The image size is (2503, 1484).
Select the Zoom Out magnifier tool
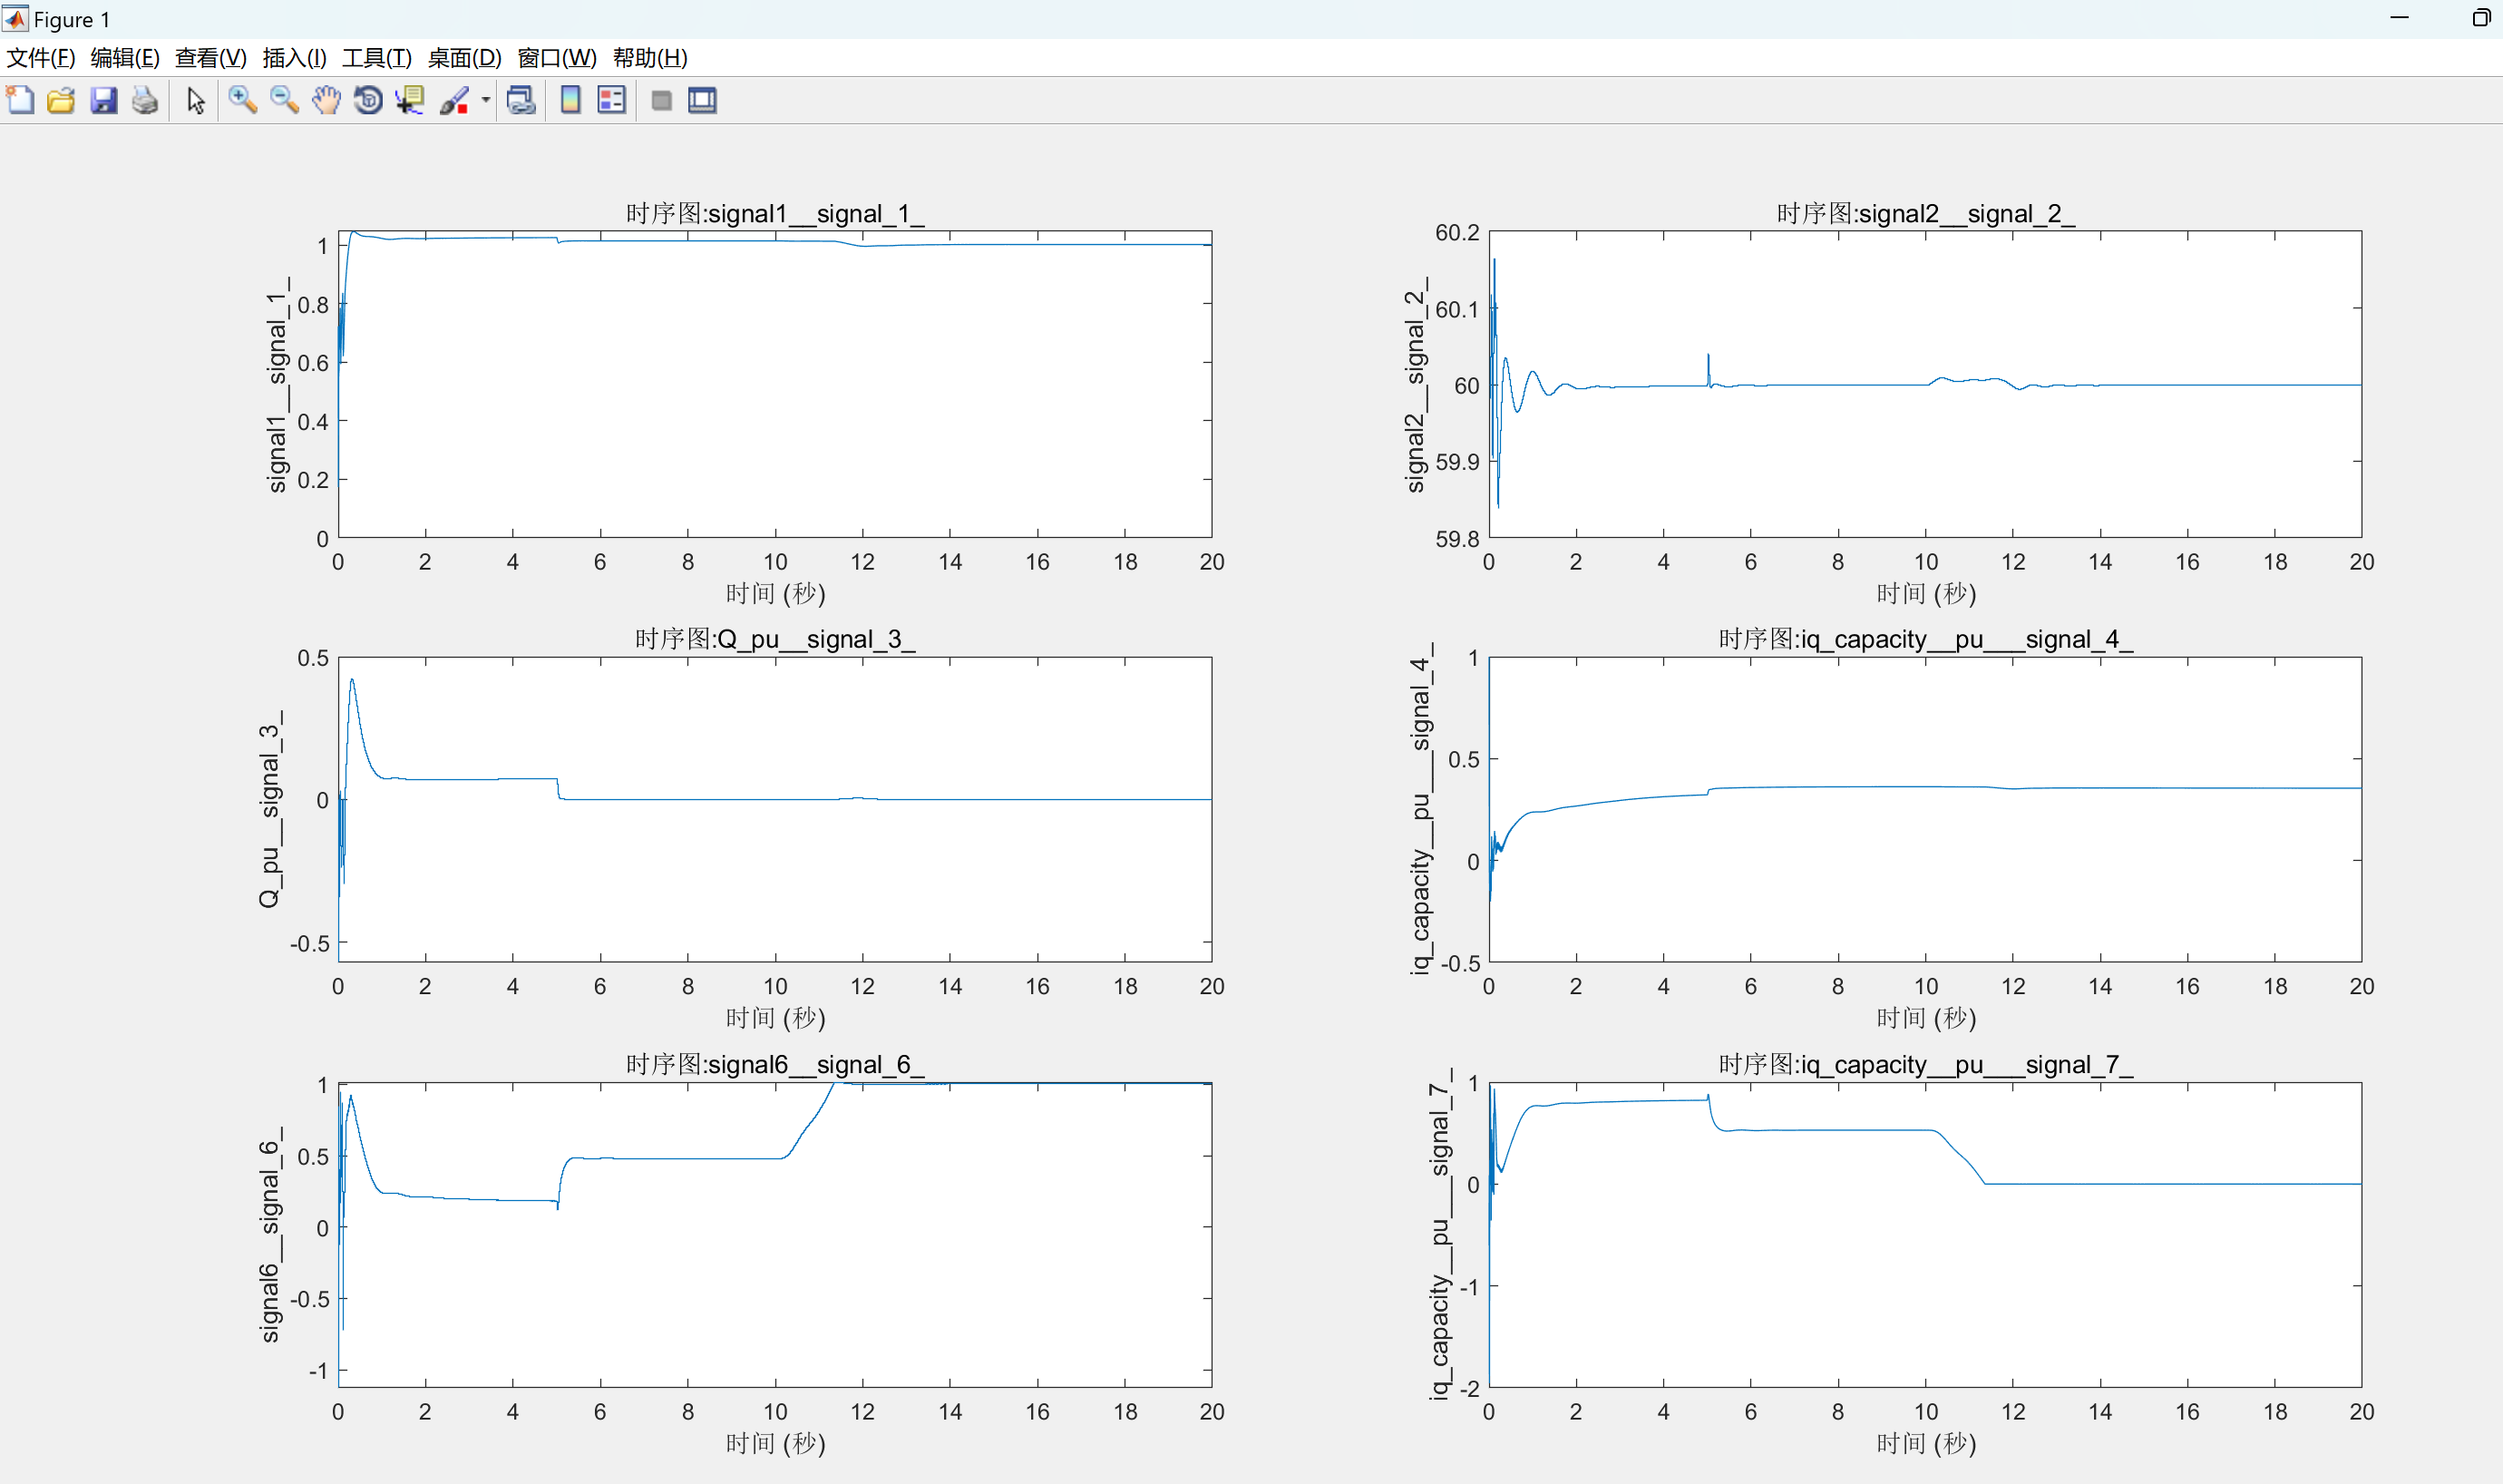[x=284, y=100]
